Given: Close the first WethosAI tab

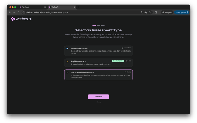Looking at the screenshot, I should click(45, 7).
